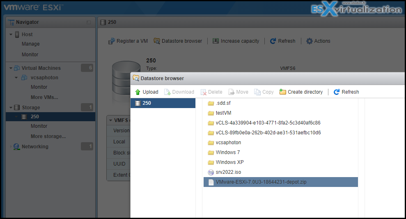406x219 pixels.
Task: Click the Register a VM icon
Action: [112, 41]
